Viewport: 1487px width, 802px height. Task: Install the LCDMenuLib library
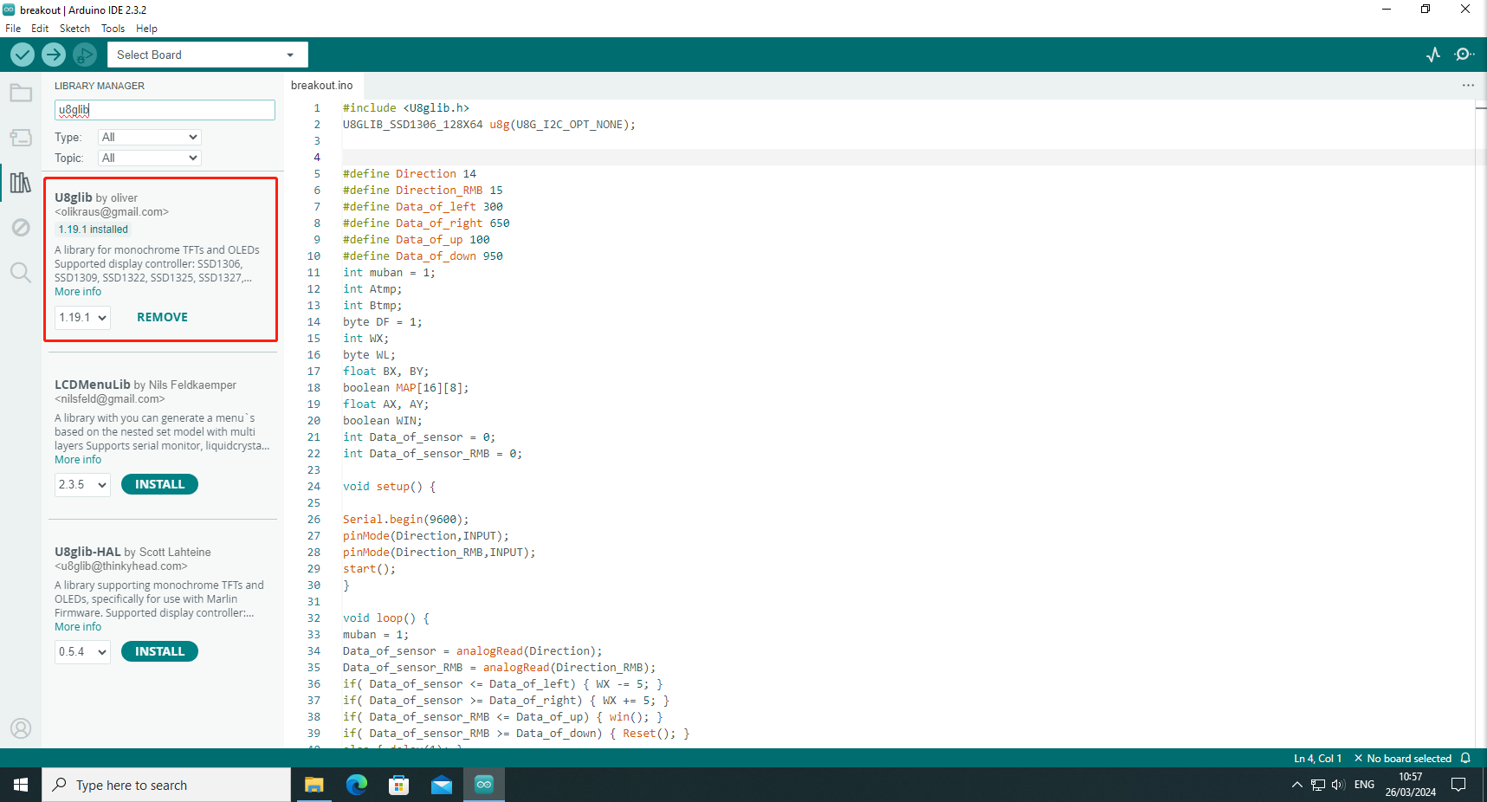tap(159, 484)
